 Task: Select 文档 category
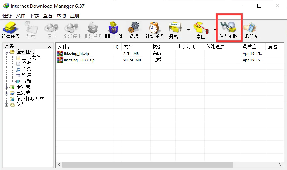pyautogui.click(x=27, y=64)
